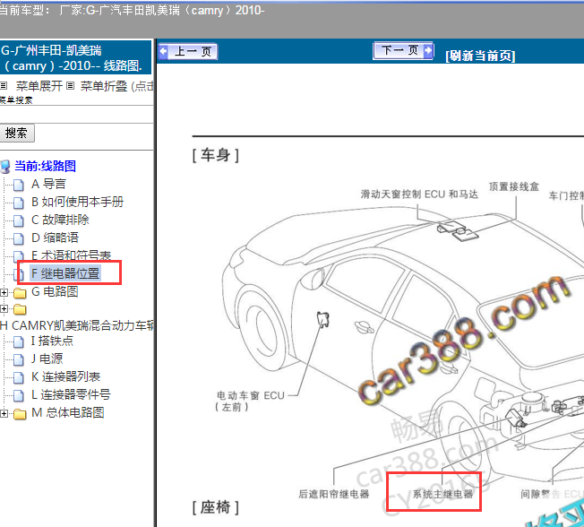
Task: Go to next page with 下一页 button
Action: coord(403,50)
